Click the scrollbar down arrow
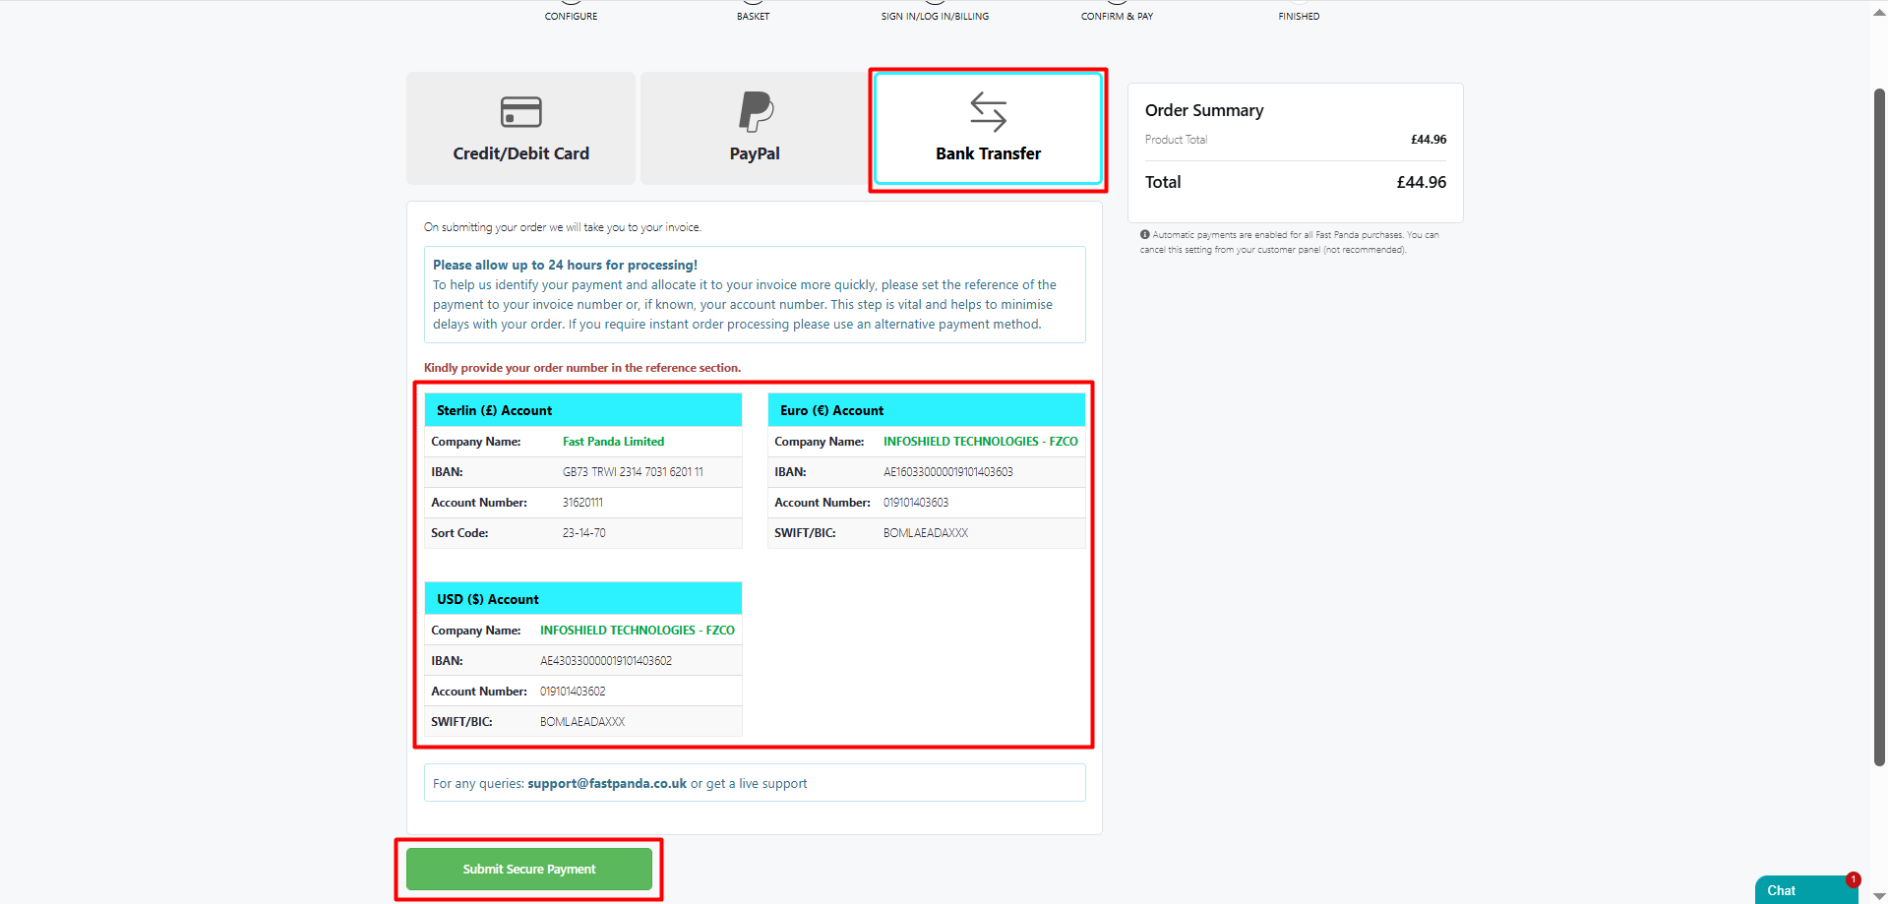The height and width of the screenshot is (904, 1888). 1879,896
